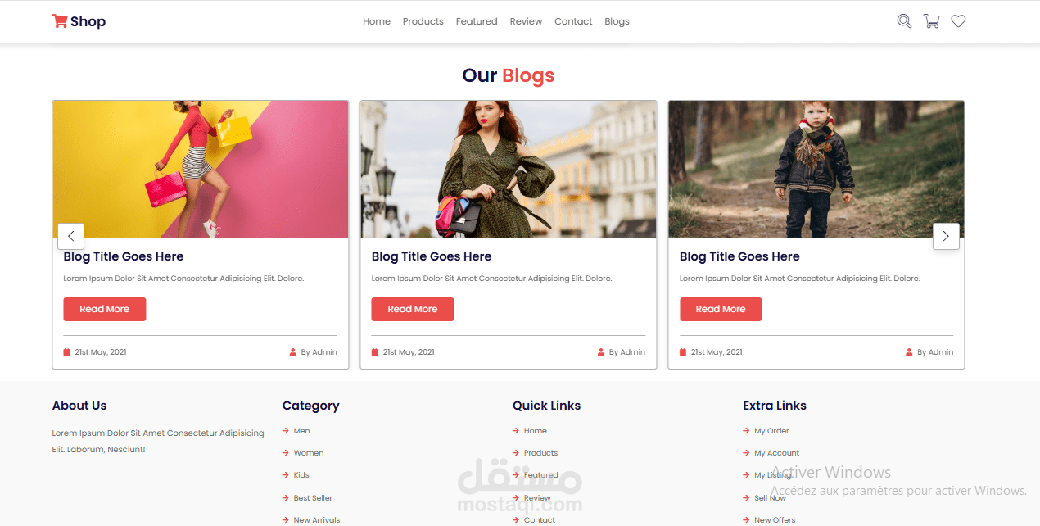Click Review under Quick Links

pos(532,498)
